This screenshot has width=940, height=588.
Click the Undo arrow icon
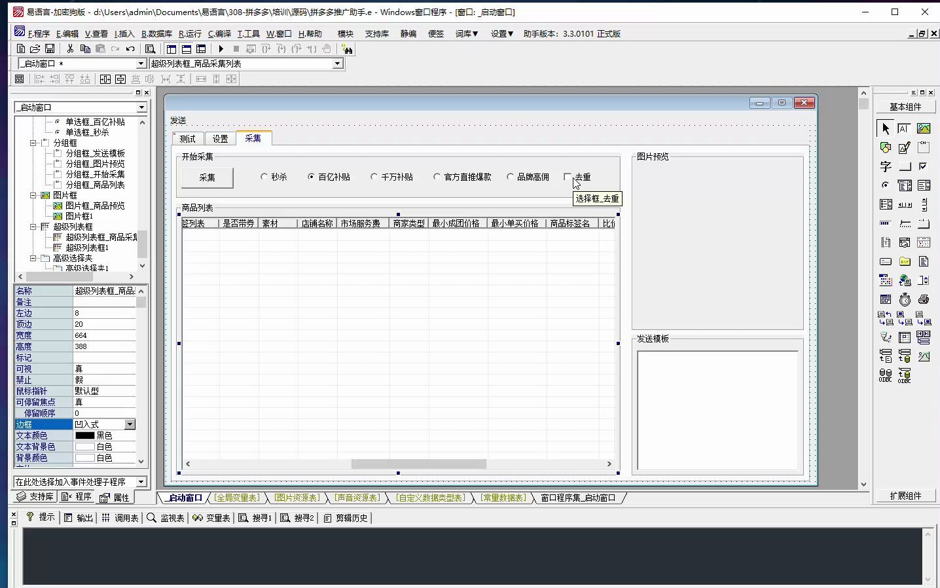coord(130,48)
